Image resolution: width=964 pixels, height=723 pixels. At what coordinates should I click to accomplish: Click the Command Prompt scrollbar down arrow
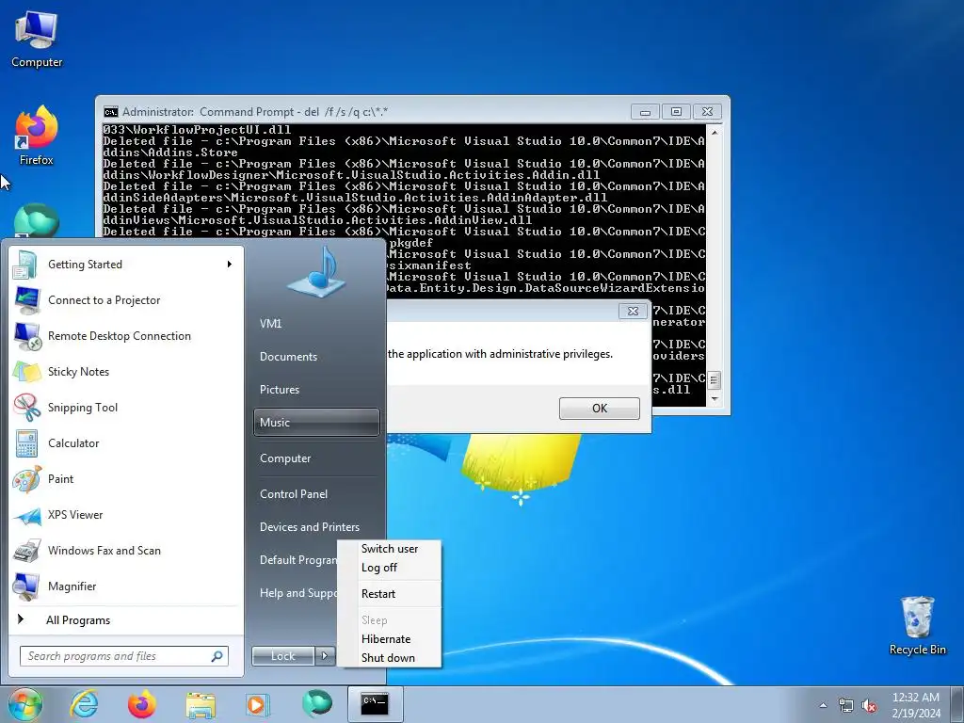[x=714, y=398]
